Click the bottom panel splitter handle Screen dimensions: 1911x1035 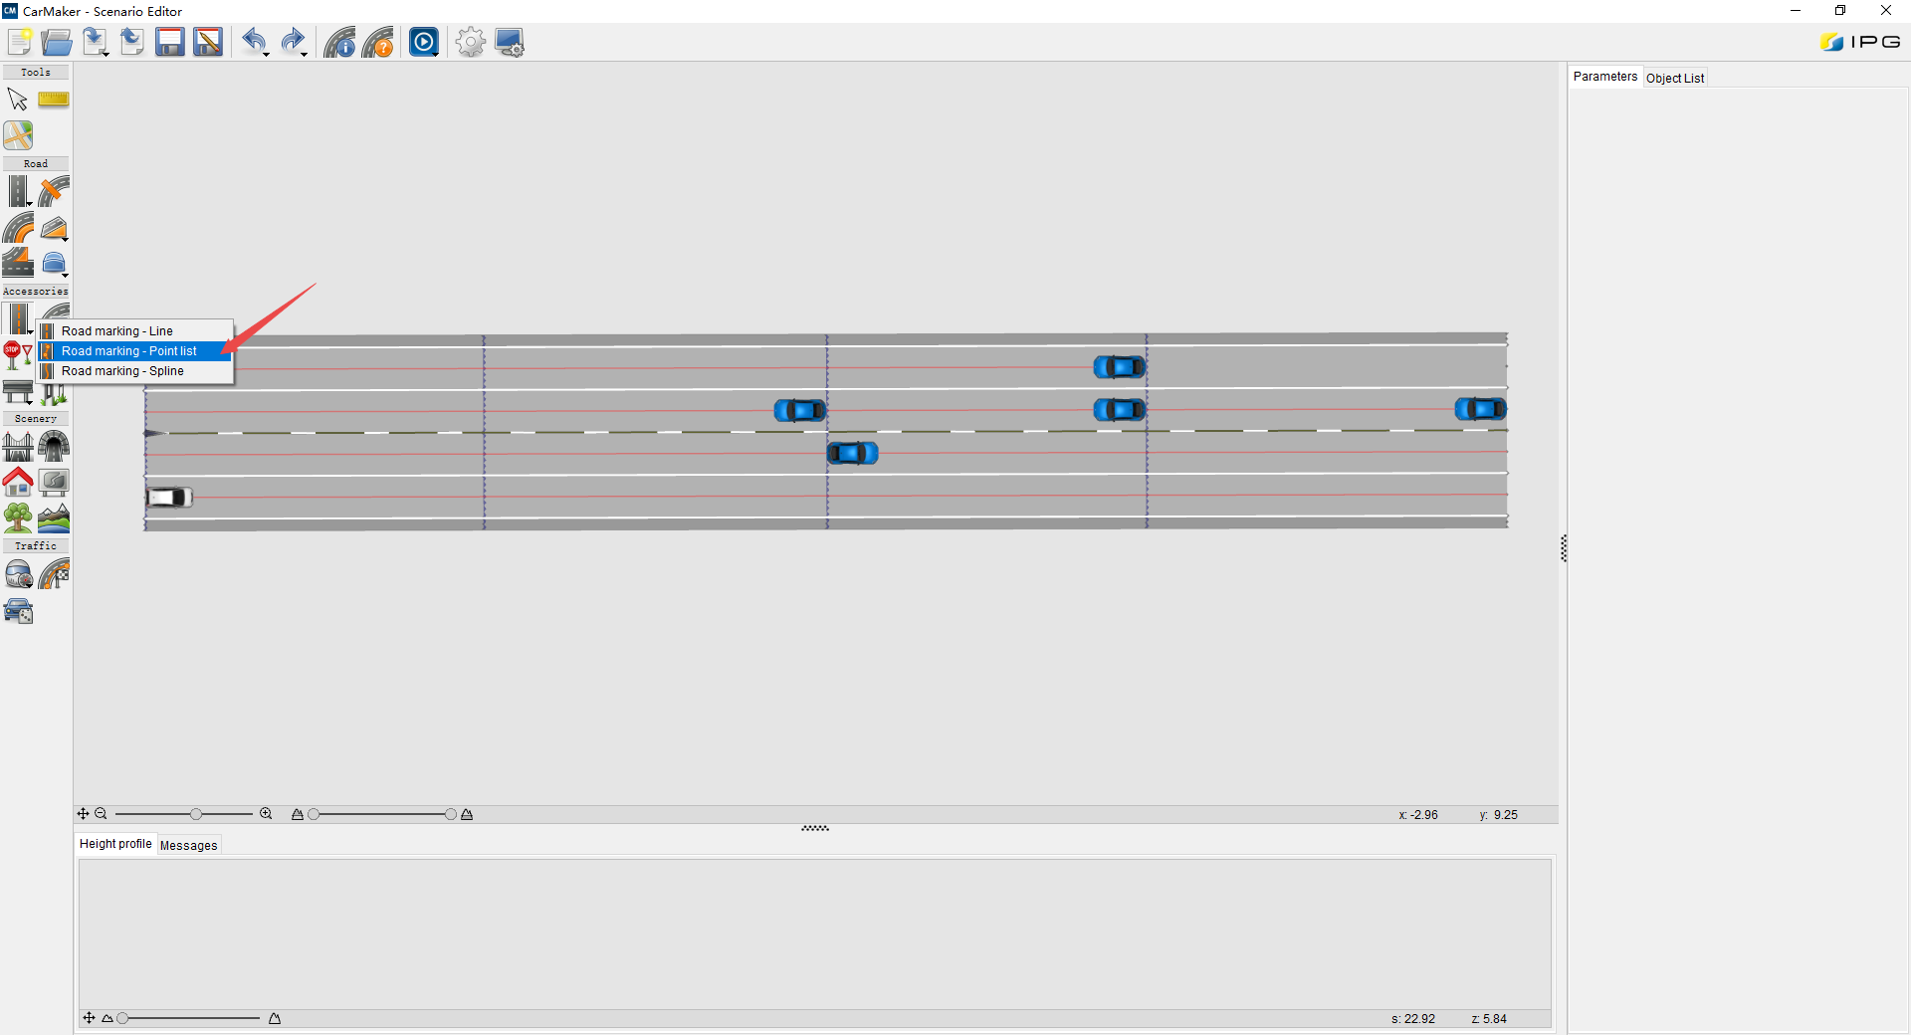point(815,828)
